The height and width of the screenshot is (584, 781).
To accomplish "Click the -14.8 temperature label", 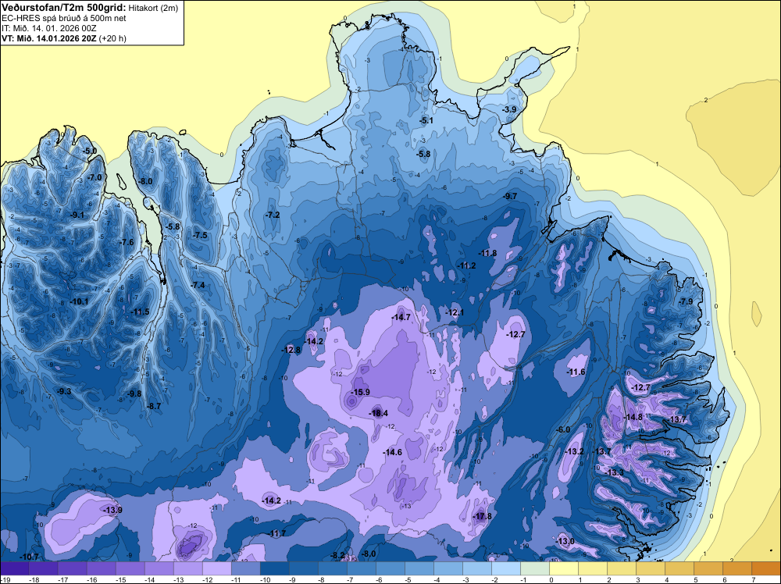I will pos(633,417).
